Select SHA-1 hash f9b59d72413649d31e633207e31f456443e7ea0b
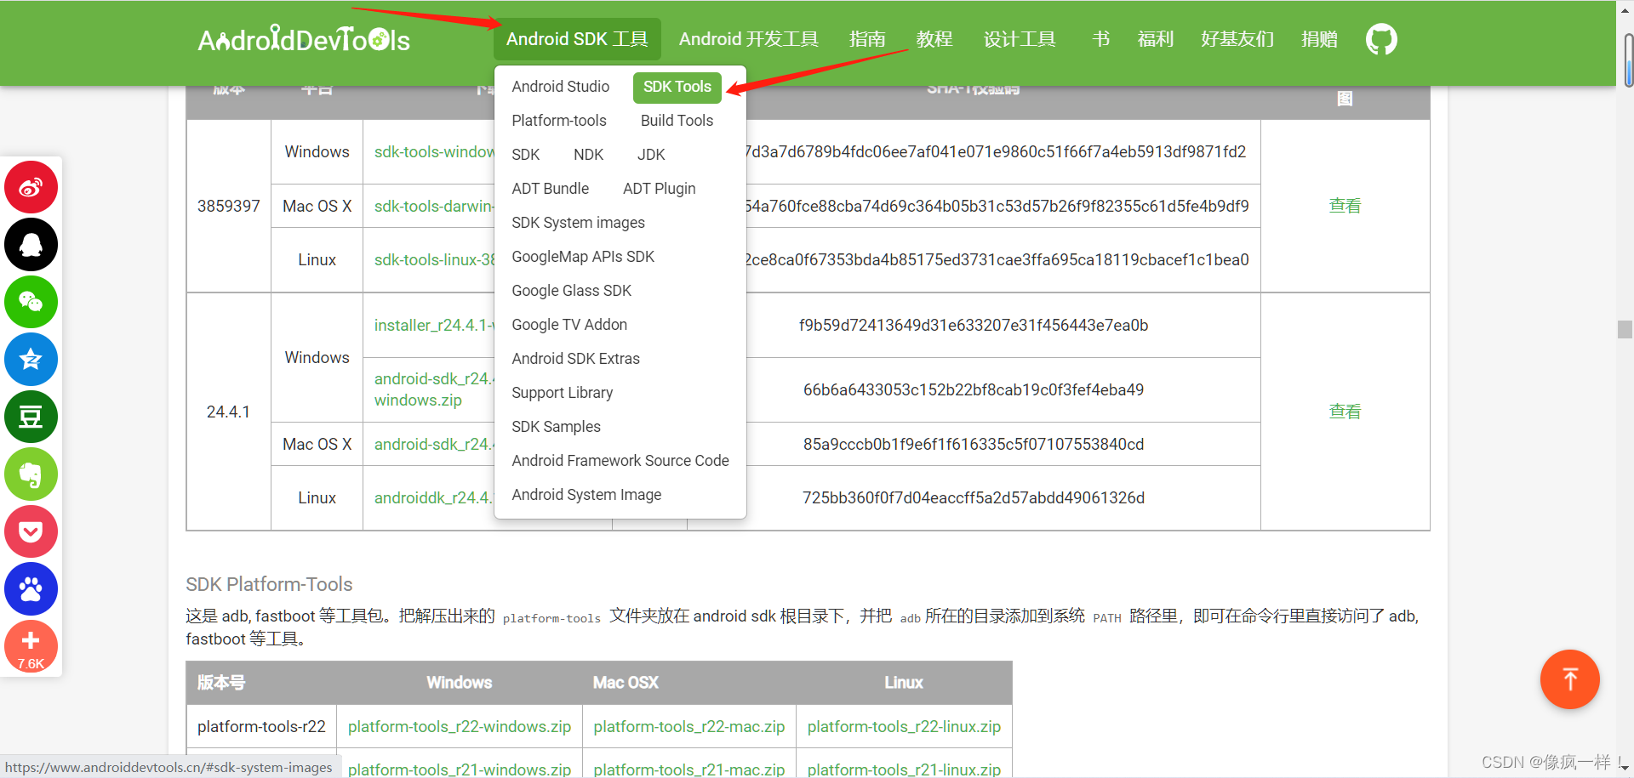The image size is (1634, 778). (x=974, y=326)
